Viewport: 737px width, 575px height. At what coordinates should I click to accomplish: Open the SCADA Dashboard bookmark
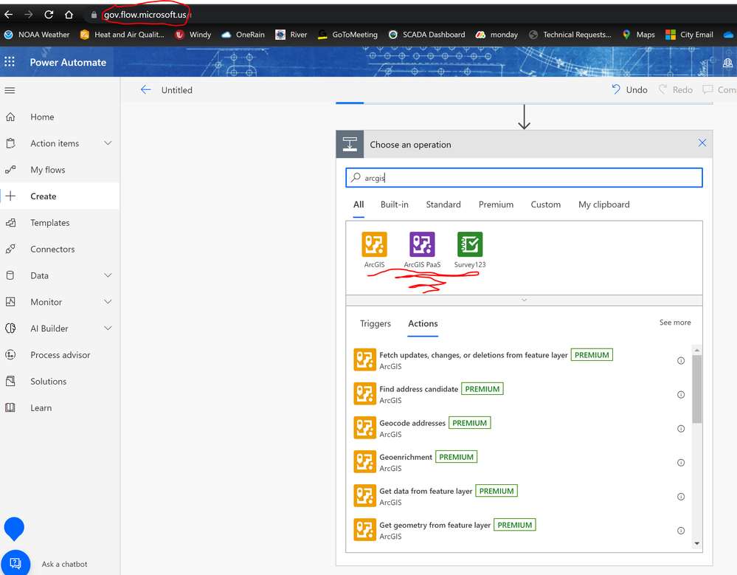[427, 34]
